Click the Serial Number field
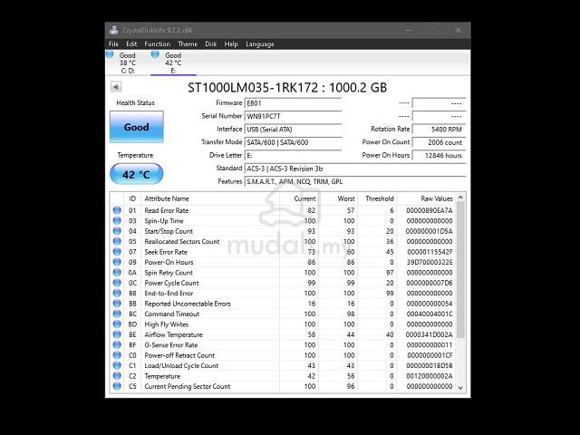 tap(293, 116)
